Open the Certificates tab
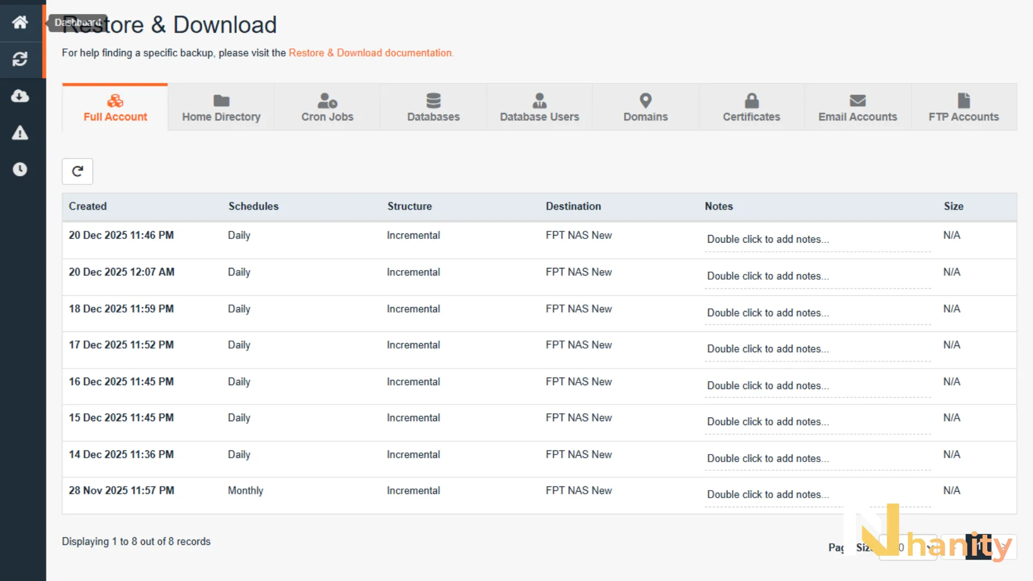 pyautogui.click(x=751, y=108)
